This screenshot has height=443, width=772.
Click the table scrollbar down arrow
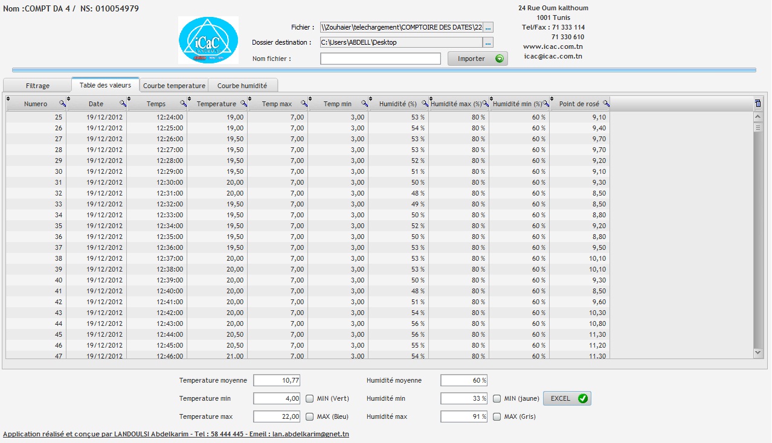coord(758,352)
